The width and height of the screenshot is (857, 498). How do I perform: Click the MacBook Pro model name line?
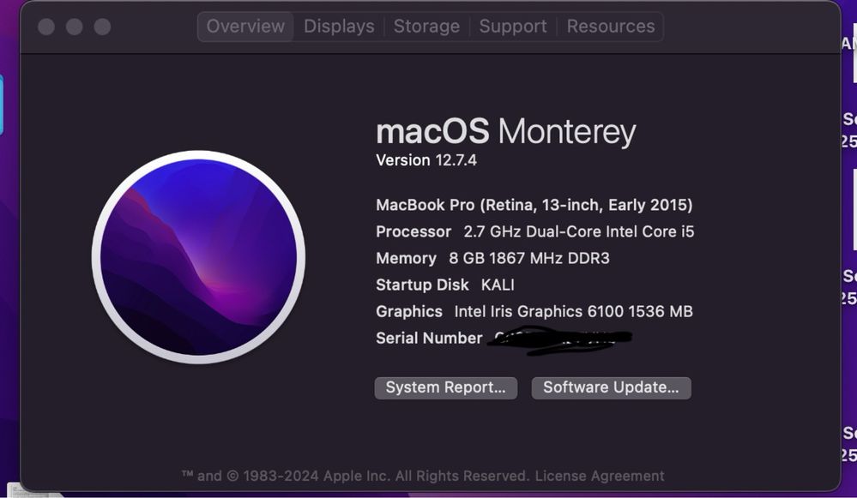[534, 205]
